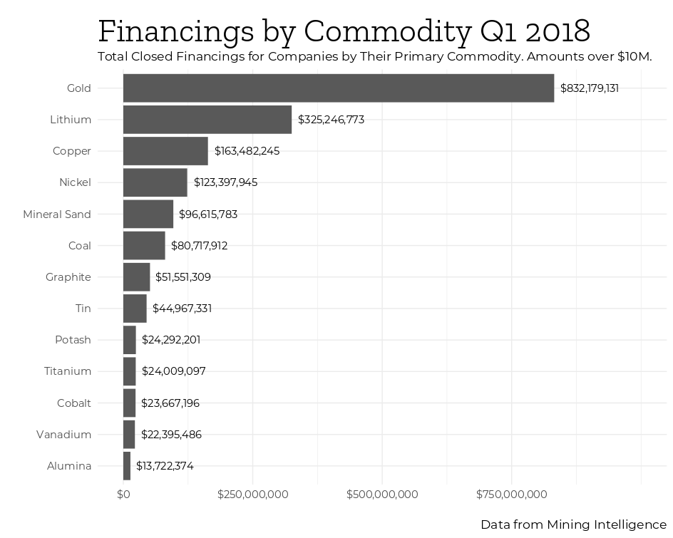Click the $250,000,000 x-axis tick label
The height and width of the screenshot is (538, 673).
pyautogui.click(x=253, y=494)
